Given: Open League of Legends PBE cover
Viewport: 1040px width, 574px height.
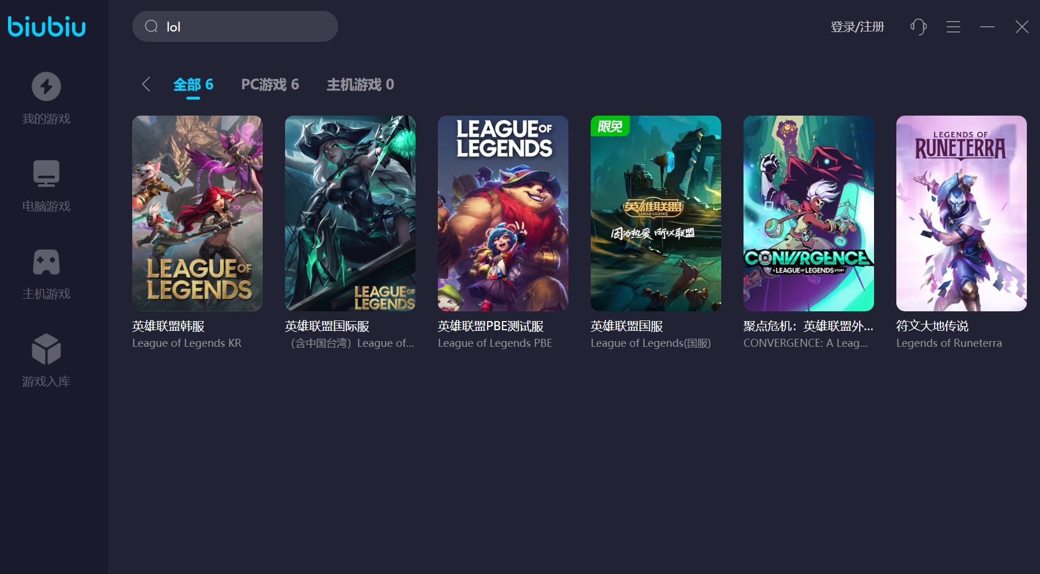Looking at the screenshot, I should coord(503,213).
